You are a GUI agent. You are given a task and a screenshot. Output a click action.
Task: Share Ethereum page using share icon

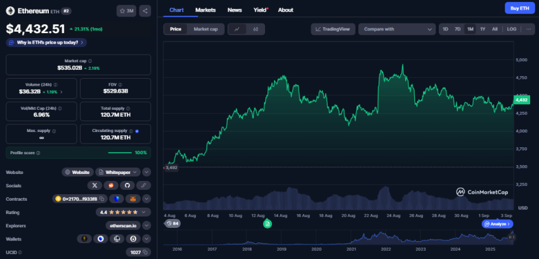[x=145, y=11]
